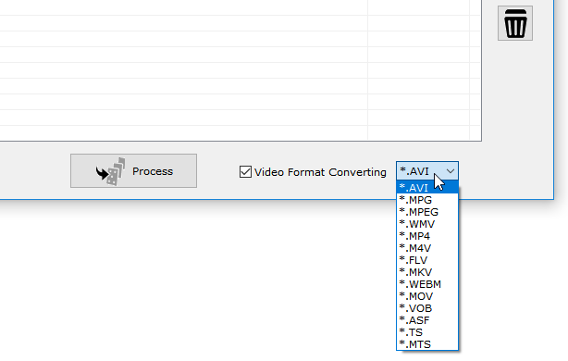The image size is (568, 361).
Task: Choose *.WEBM as output format
Action: (x=427, y=284)
